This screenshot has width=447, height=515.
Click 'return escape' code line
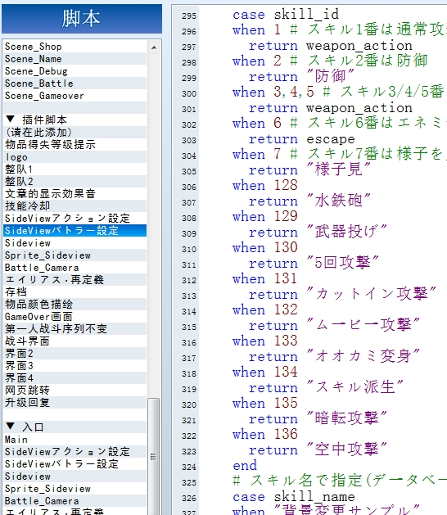[301, 139]
